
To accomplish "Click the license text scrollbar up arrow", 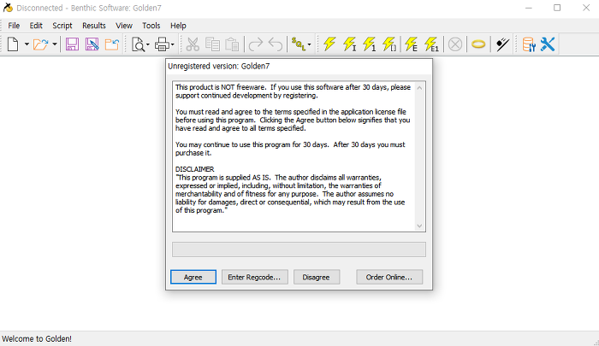I will click(419, 88).
